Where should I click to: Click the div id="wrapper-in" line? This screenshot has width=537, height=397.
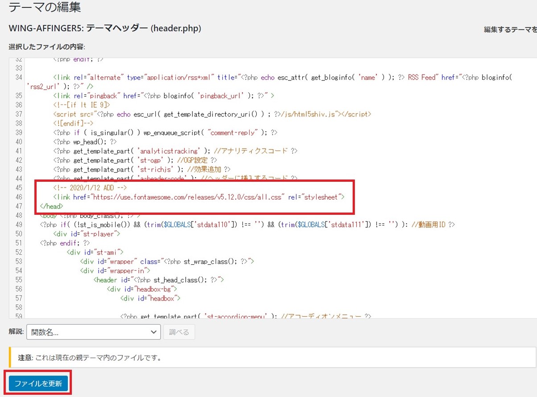[115, 271]
